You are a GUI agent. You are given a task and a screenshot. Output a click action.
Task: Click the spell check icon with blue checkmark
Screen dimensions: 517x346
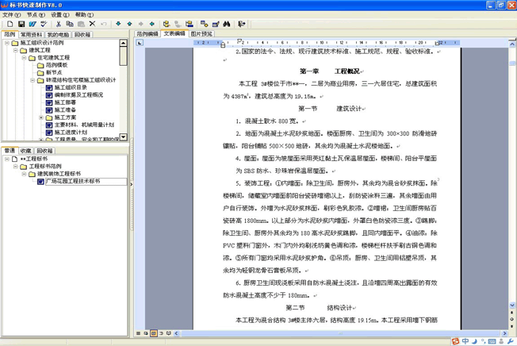[44, 24]
